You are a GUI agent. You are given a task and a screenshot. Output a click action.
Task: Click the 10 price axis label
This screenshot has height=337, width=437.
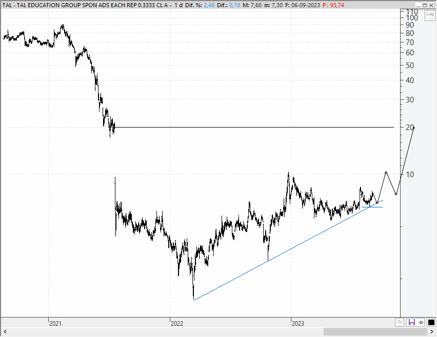click(x=410, y=175)
